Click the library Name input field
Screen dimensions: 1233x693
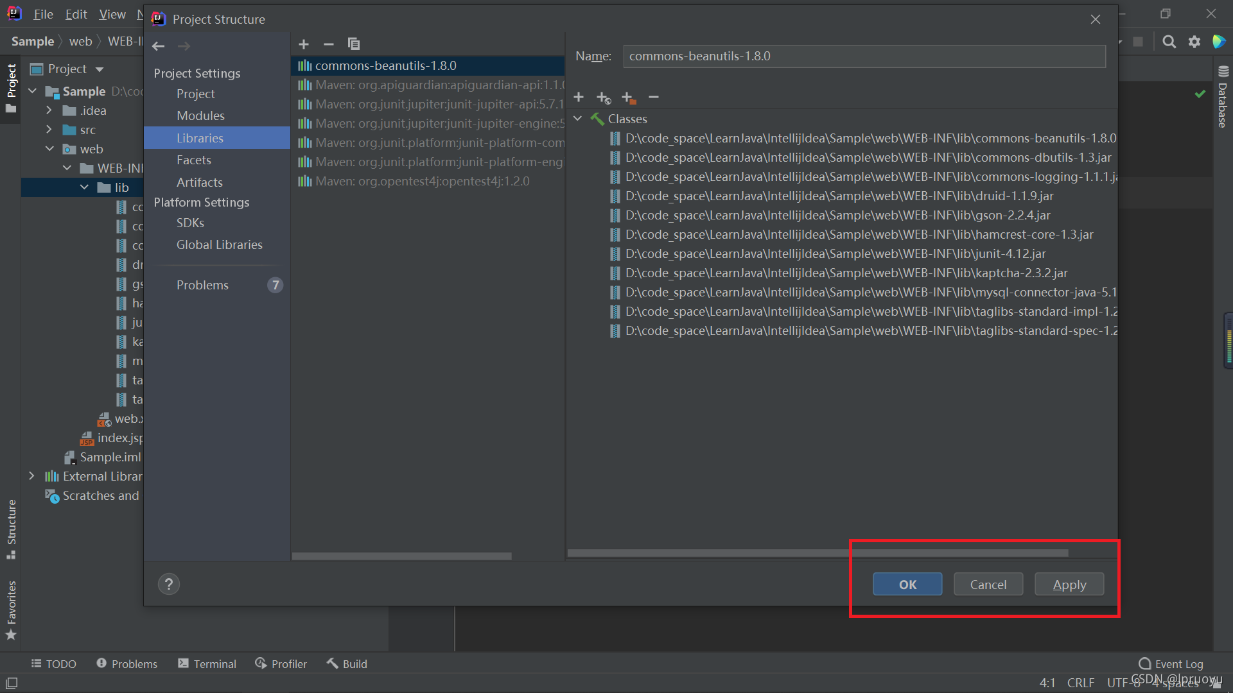pyautogui.click(x=864, y=56)
